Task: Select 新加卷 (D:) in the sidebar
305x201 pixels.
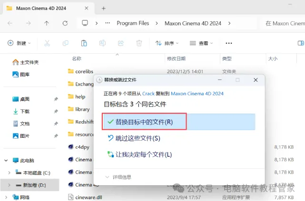Action: pyautogui.click(x=31, y=185)
